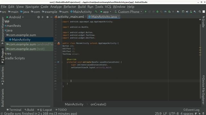Collapse all icon in Project panel header
Image resolution: width=206 pixels, height=115 pixels.
tap(42, 17)
